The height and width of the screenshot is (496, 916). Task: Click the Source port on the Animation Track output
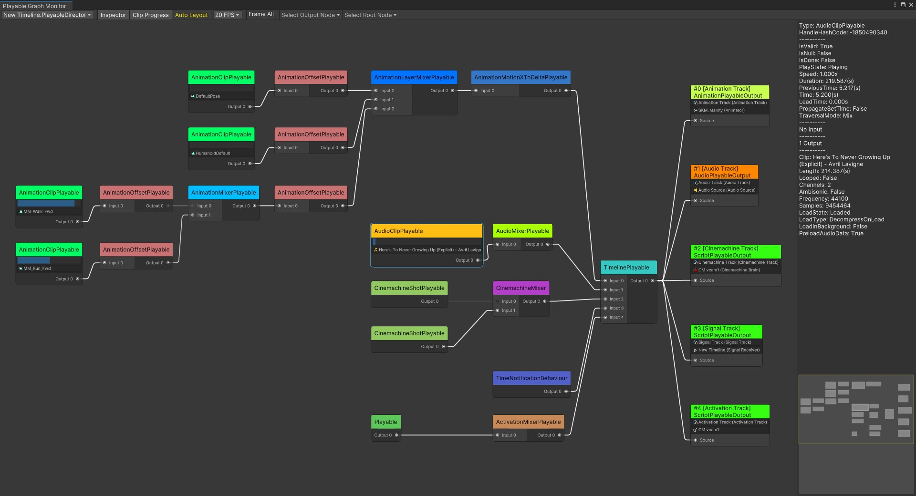(x=696, y=121)
